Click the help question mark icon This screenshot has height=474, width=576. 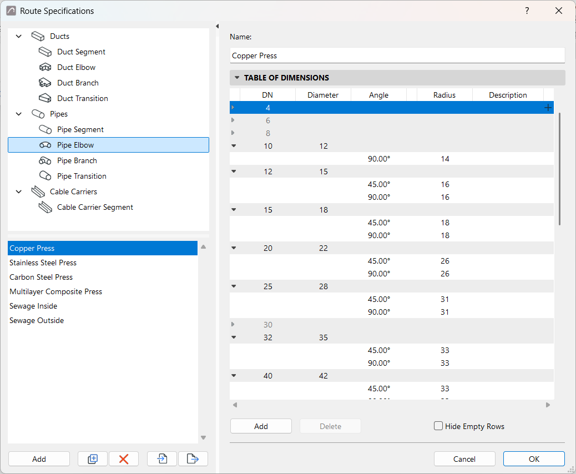click(527, 11)
